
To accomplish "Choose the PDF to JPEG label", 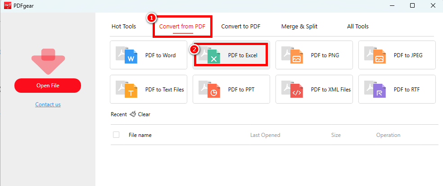I will point(408,55).
